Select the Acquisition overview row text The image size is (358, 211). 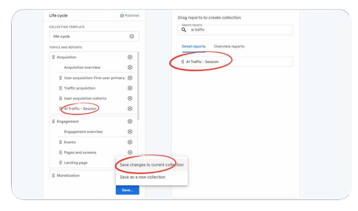[82, 67]
